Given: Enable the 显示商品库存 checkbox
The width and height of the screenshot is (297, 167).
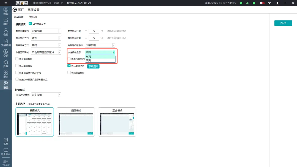Looking at the screenshot, I should 17,66.
